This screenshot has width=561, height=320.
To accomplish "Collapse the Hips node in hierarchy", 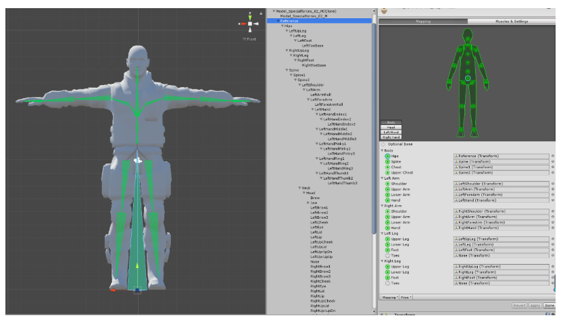I will (x=281, y=26).
